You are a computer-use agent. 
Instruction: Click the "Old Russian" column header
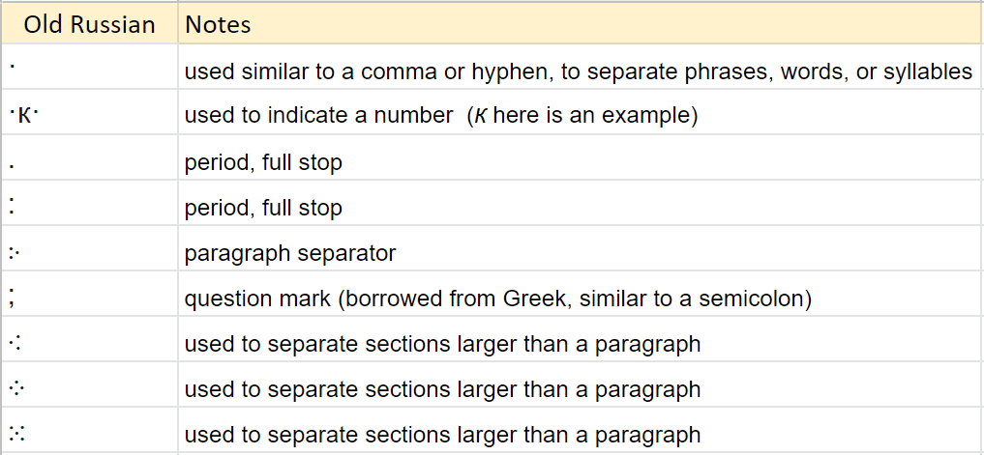[x=89, y=24]
